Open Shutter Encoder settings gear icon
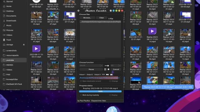The image size is (200, 112). (78, 11)
